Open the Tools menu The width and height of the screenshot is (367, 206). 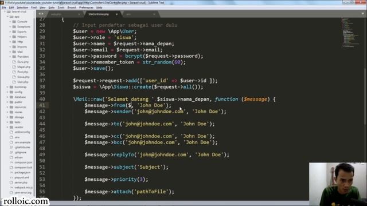coord(61,7)
